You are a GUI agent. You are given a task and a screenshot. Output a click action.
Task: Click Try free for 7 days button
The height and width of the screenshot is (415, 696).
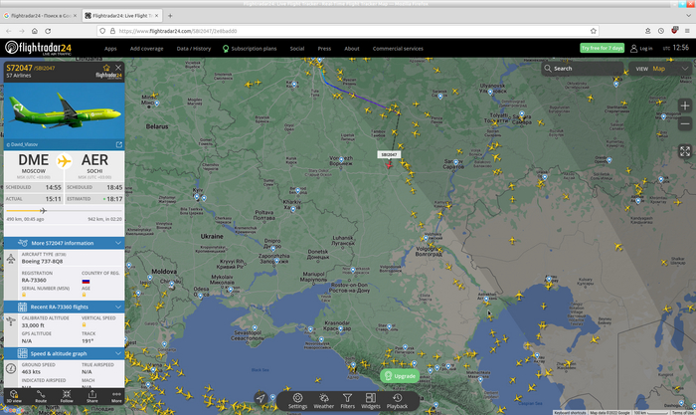point(602,48)
